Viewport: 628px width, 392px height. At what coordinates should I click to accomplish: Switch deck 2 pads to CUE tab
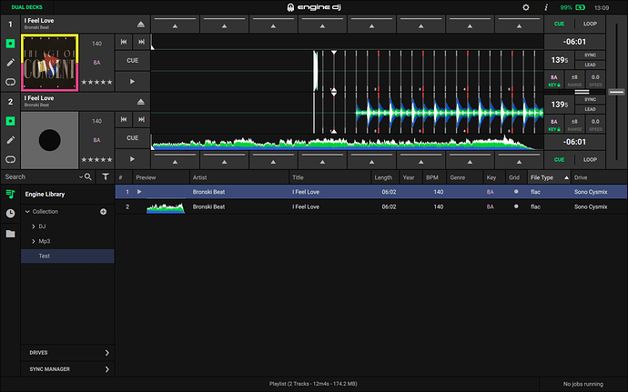(559, 160)
